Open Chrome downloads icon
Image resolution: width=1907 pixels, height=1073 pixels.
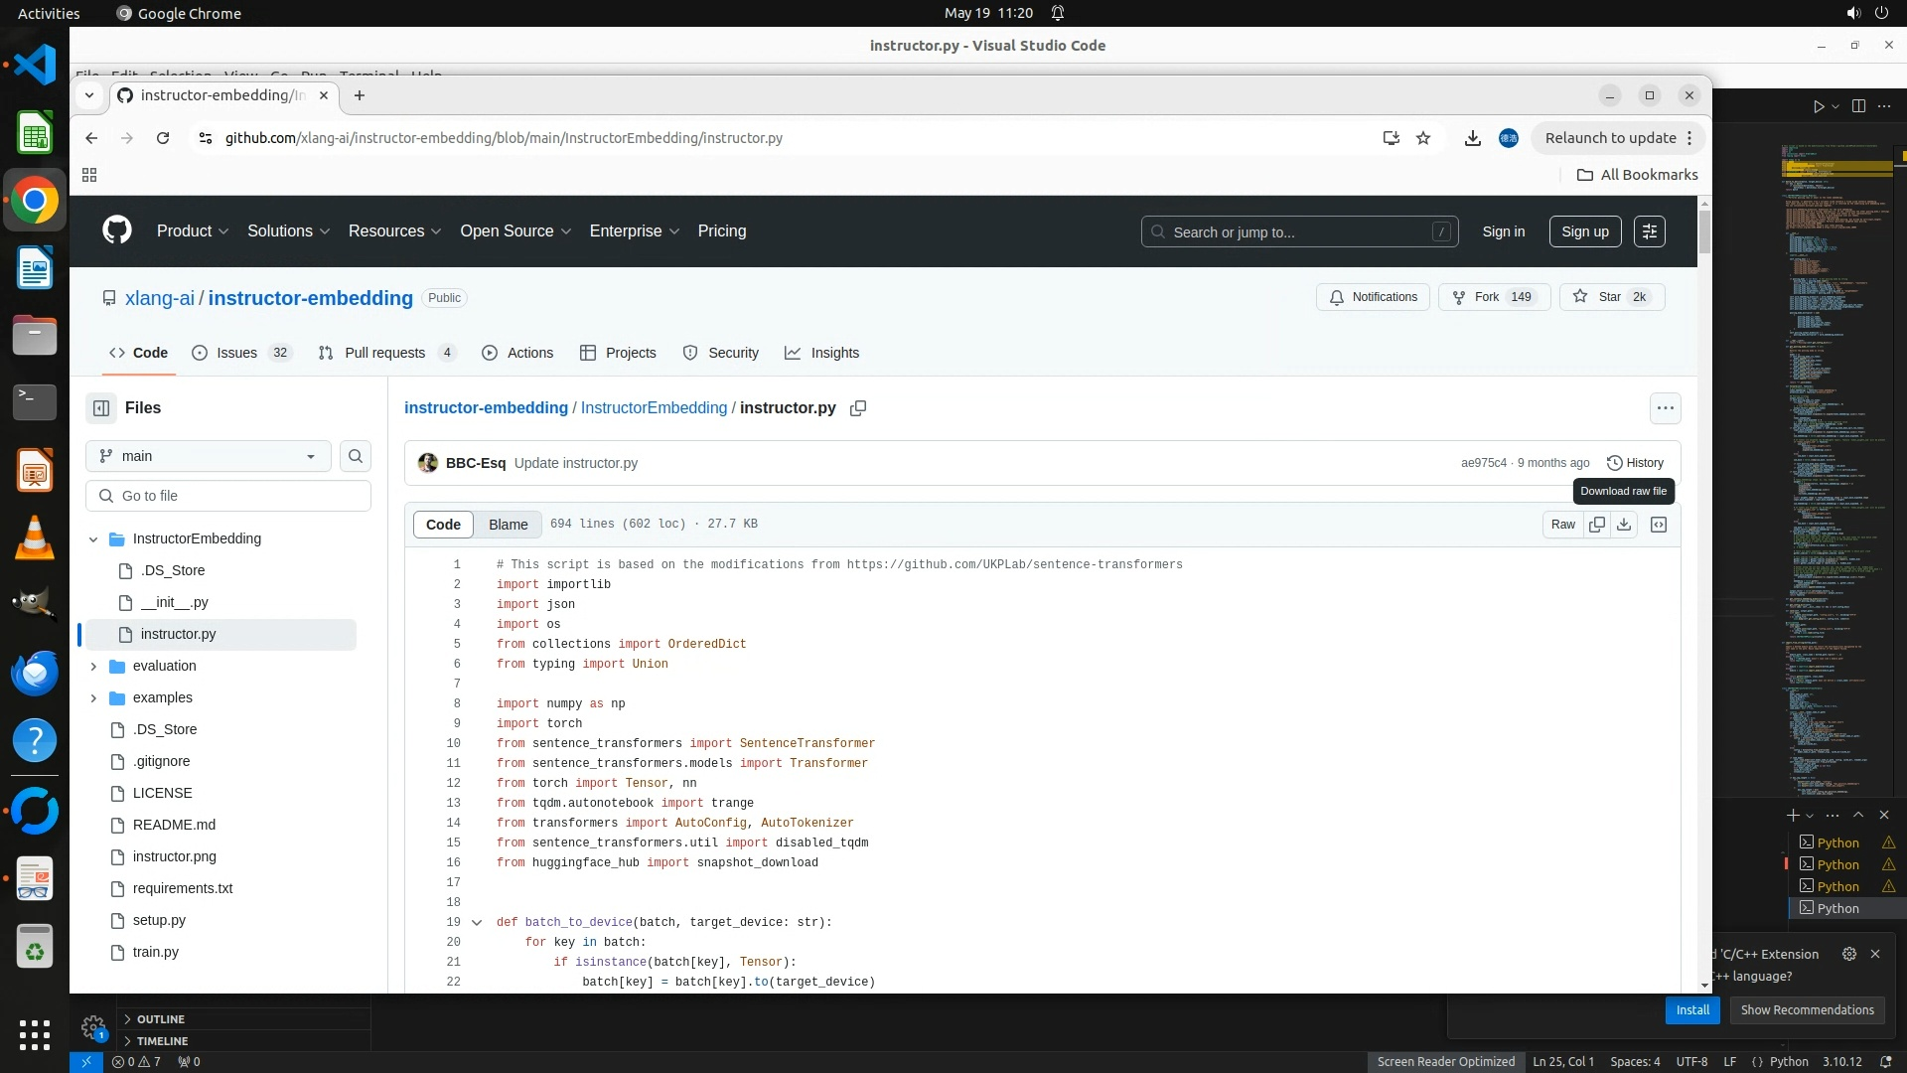coord(1472,138)
